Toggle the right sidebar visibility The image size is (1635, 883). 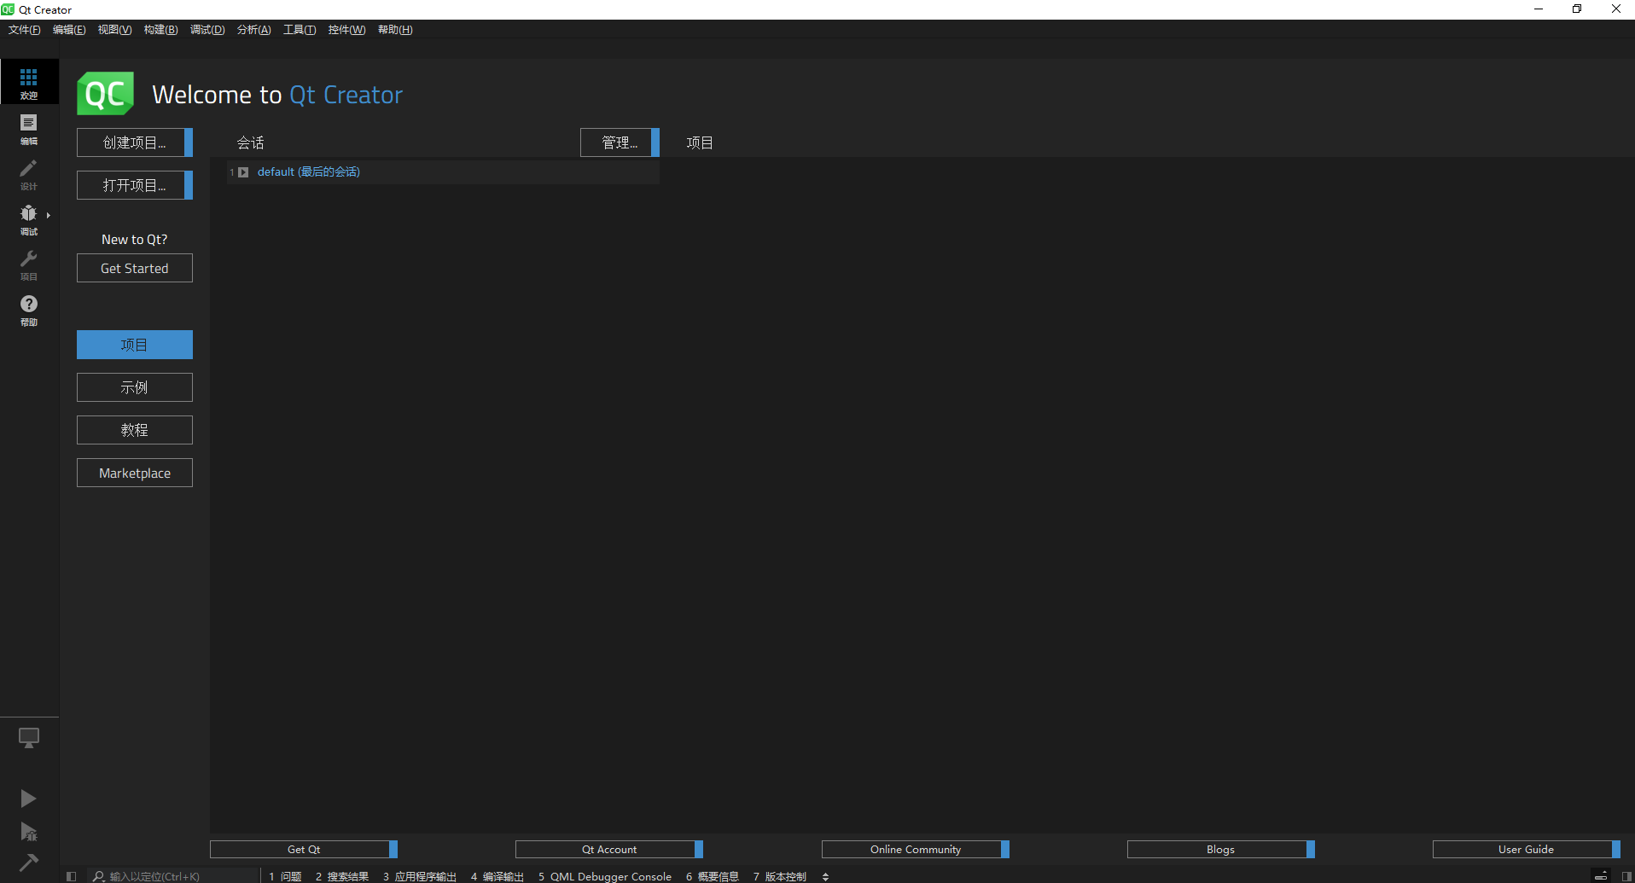[1626, 876]
